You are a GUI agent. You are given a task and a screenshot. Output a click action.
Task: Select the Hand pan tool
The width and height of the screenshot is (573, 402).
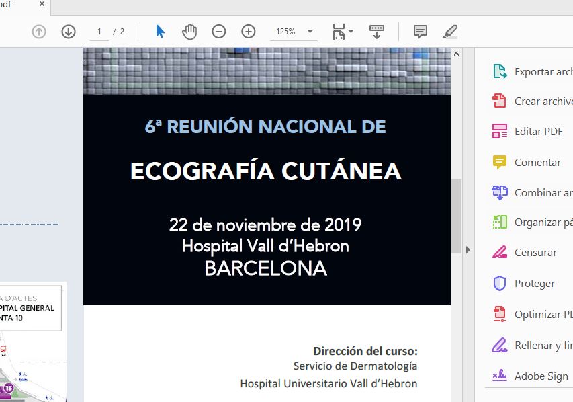[x=190, y=32]
